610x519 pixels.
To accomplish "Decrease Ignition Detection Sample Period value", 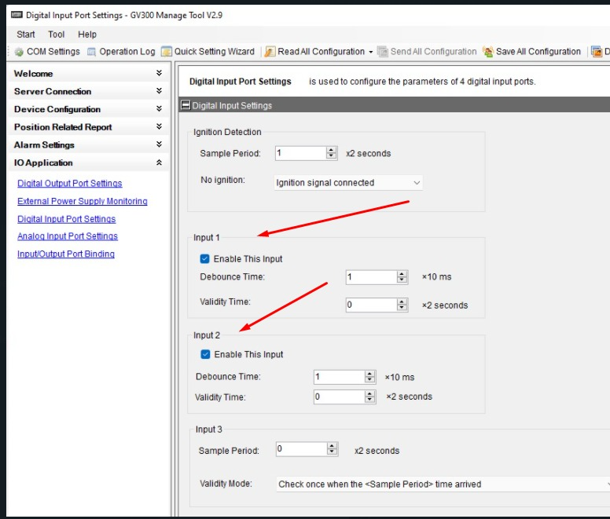I will pos(332,156).
